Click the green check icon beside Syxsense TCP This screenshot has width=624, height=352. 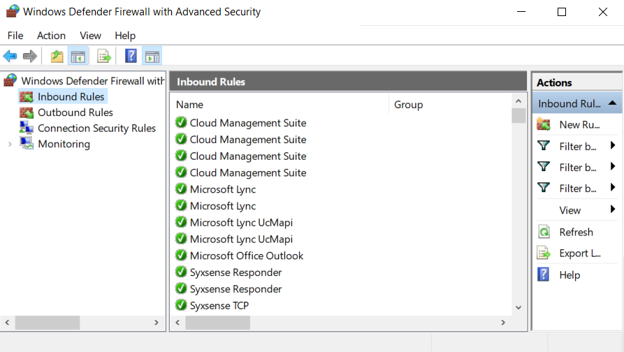[181, 305]
